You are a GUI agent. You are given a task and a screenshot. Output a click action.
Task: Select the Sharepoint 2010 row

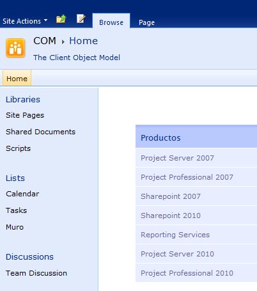[196, 216]
